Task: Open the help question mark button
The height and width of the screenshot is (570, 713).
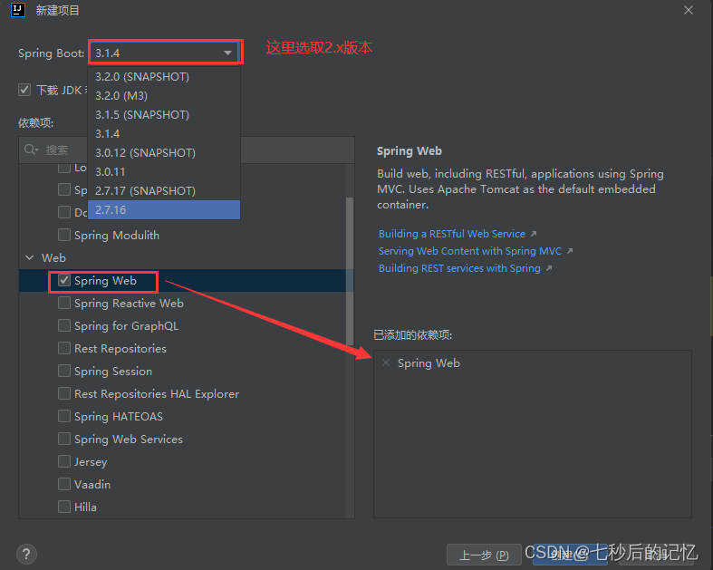Action: [x=26, y=554]
